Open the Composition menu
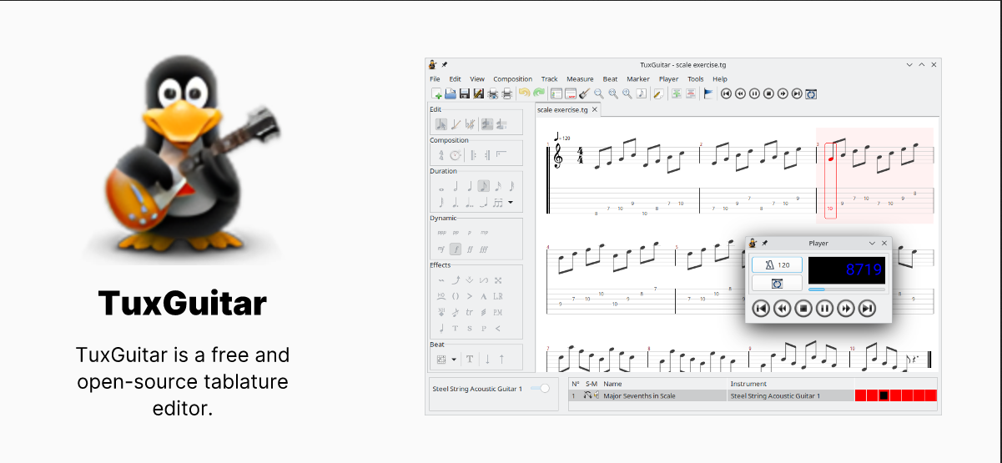The width and height of the screenshot is (1002, 463). (512, 79)
